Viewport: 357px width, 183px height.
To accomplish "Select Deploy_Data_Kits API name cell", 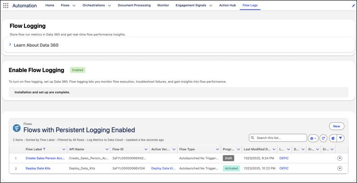I will click(82, 168).
